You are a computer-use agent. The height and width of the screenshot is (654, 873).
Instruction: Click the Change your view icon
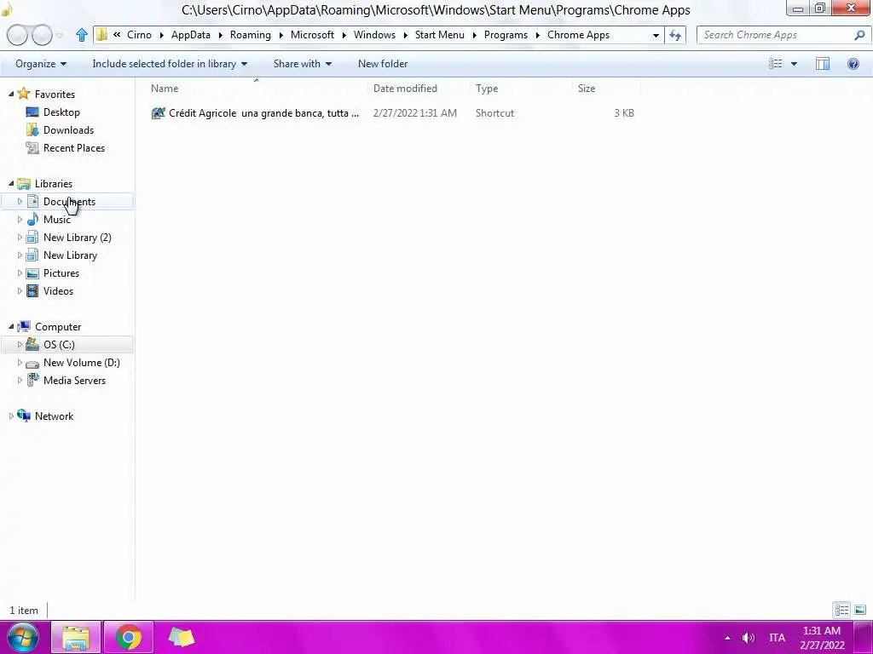pyautogui.click(x=776, y=64)
